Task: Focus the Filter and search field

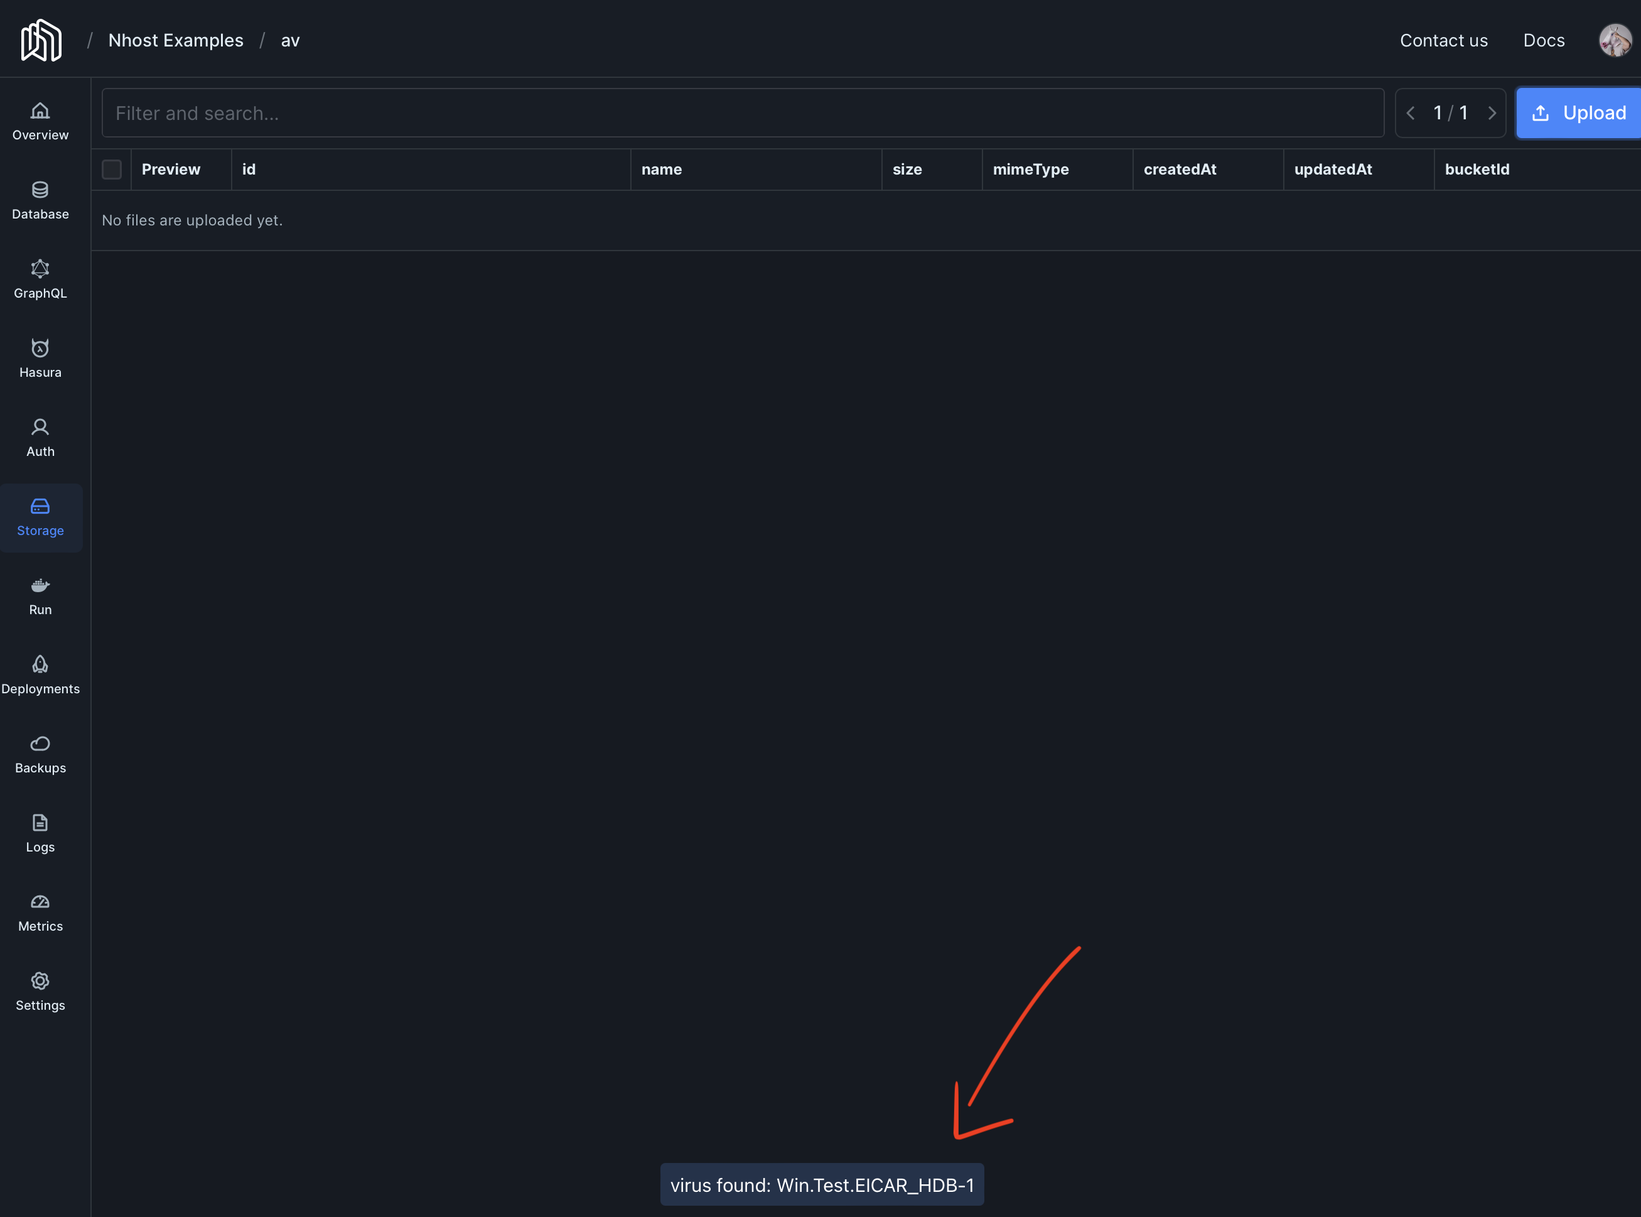Action: click(x=743, y=114)
